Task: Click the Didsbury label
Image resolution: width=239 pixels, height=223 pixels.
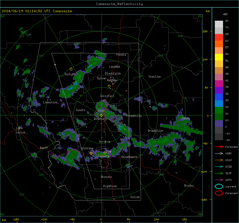Action: pyautogui.click(x=100, y=119)
